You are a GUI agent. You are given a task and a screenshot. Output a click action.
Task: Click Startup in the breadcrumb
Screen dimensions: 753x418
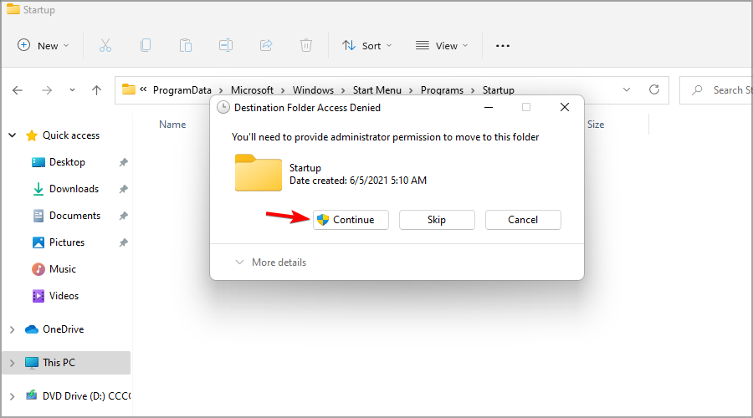(x=499, y=90)
